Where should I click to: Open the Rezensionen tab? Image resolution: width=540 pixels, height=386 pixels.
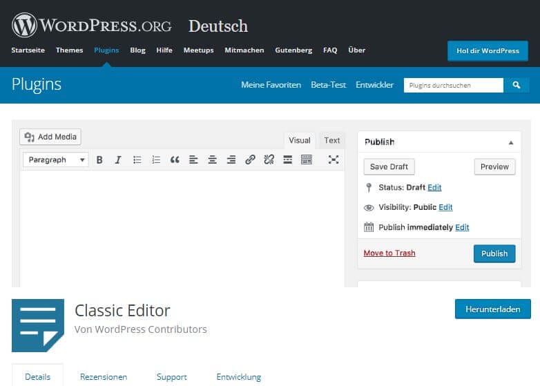tap(104, 377)
